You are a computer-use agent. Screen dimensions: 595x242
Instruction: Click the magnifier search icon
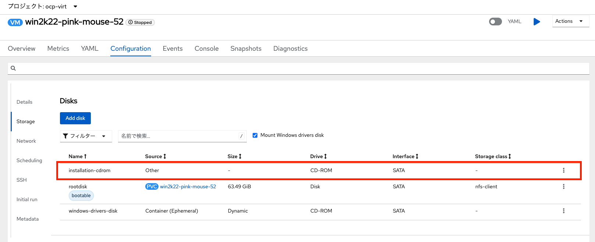tap(13, 68)
